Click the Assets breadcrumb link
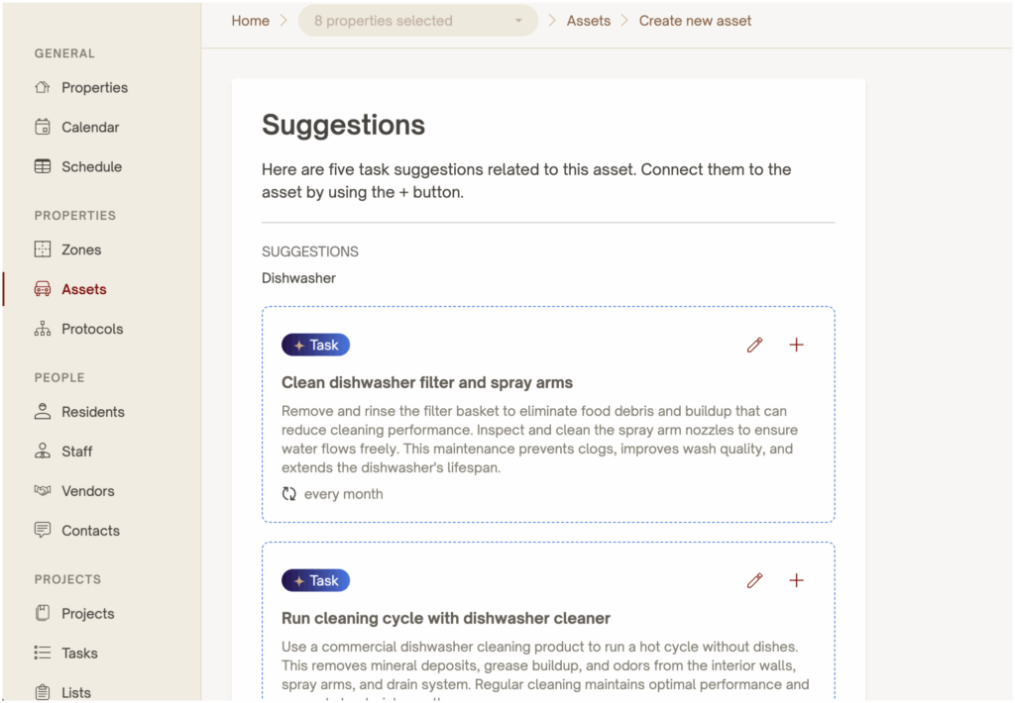Image resolution: width=1015 pixels, height=703 pixels. coord(589,21)
